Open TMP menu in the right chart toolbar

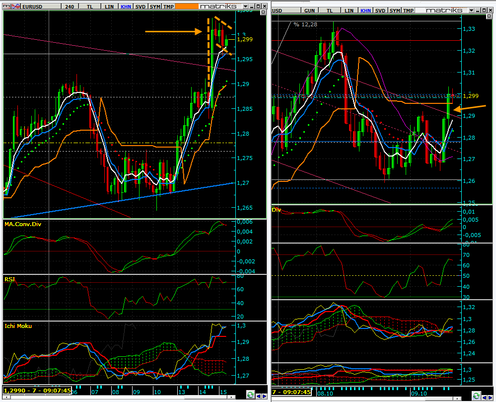pyautogui.click(x=408, y=10)
